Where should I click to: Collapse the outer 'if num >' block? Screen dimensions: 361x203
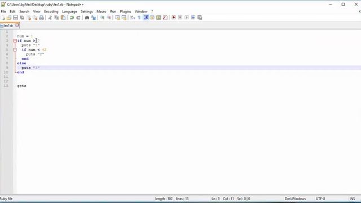click(x=15, y=41)
